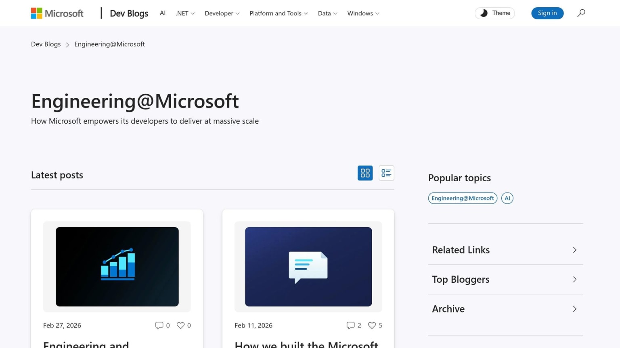
Task: Click the Popular topics heading
Action: pos(459,178)
